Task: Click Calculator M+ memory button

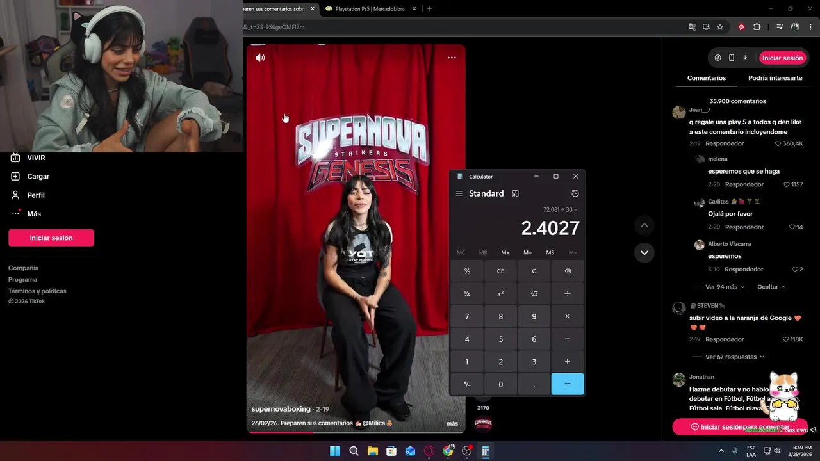Action: (x=505, y=252)
